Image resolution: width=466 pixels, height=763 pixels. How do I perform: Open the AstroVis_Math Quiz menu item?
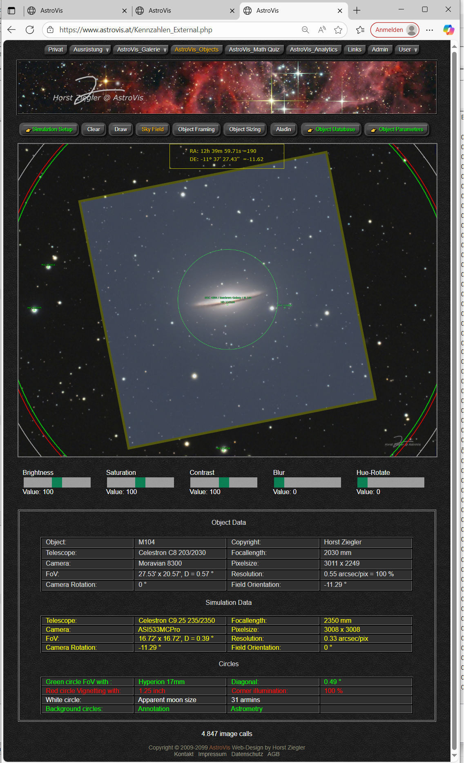[254, 49]
